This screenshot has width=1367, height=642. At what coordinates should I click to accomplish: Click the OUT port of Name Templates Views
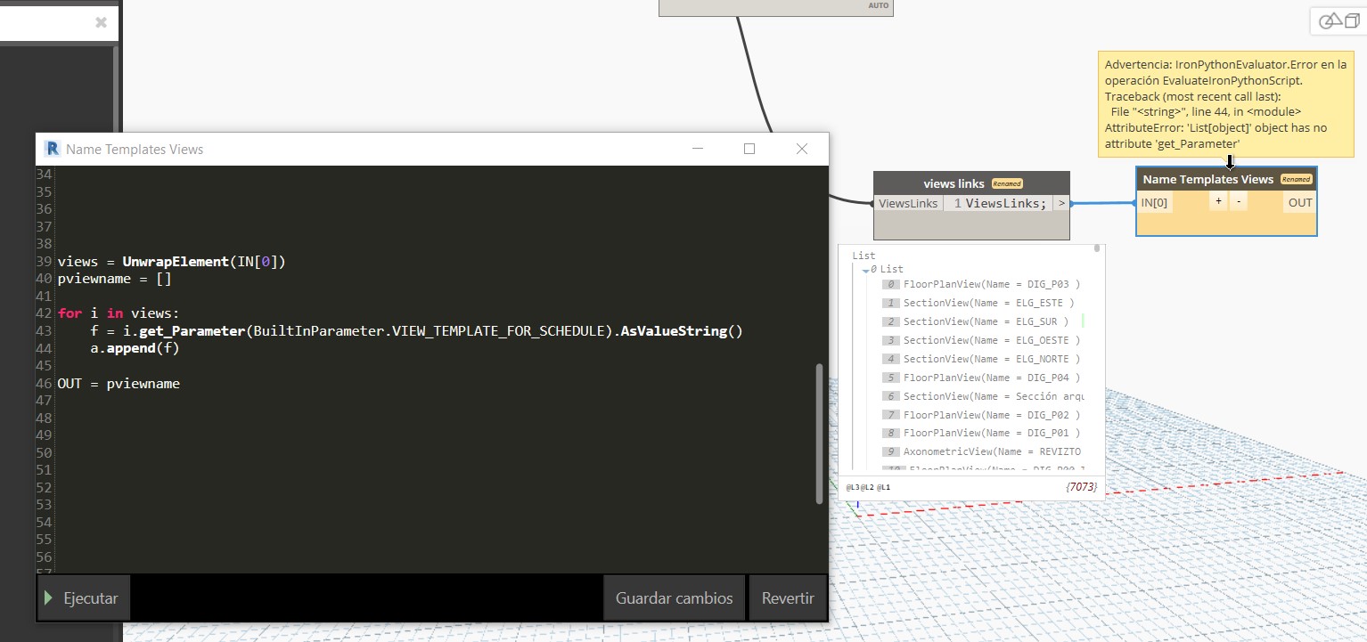point(1299,202)
